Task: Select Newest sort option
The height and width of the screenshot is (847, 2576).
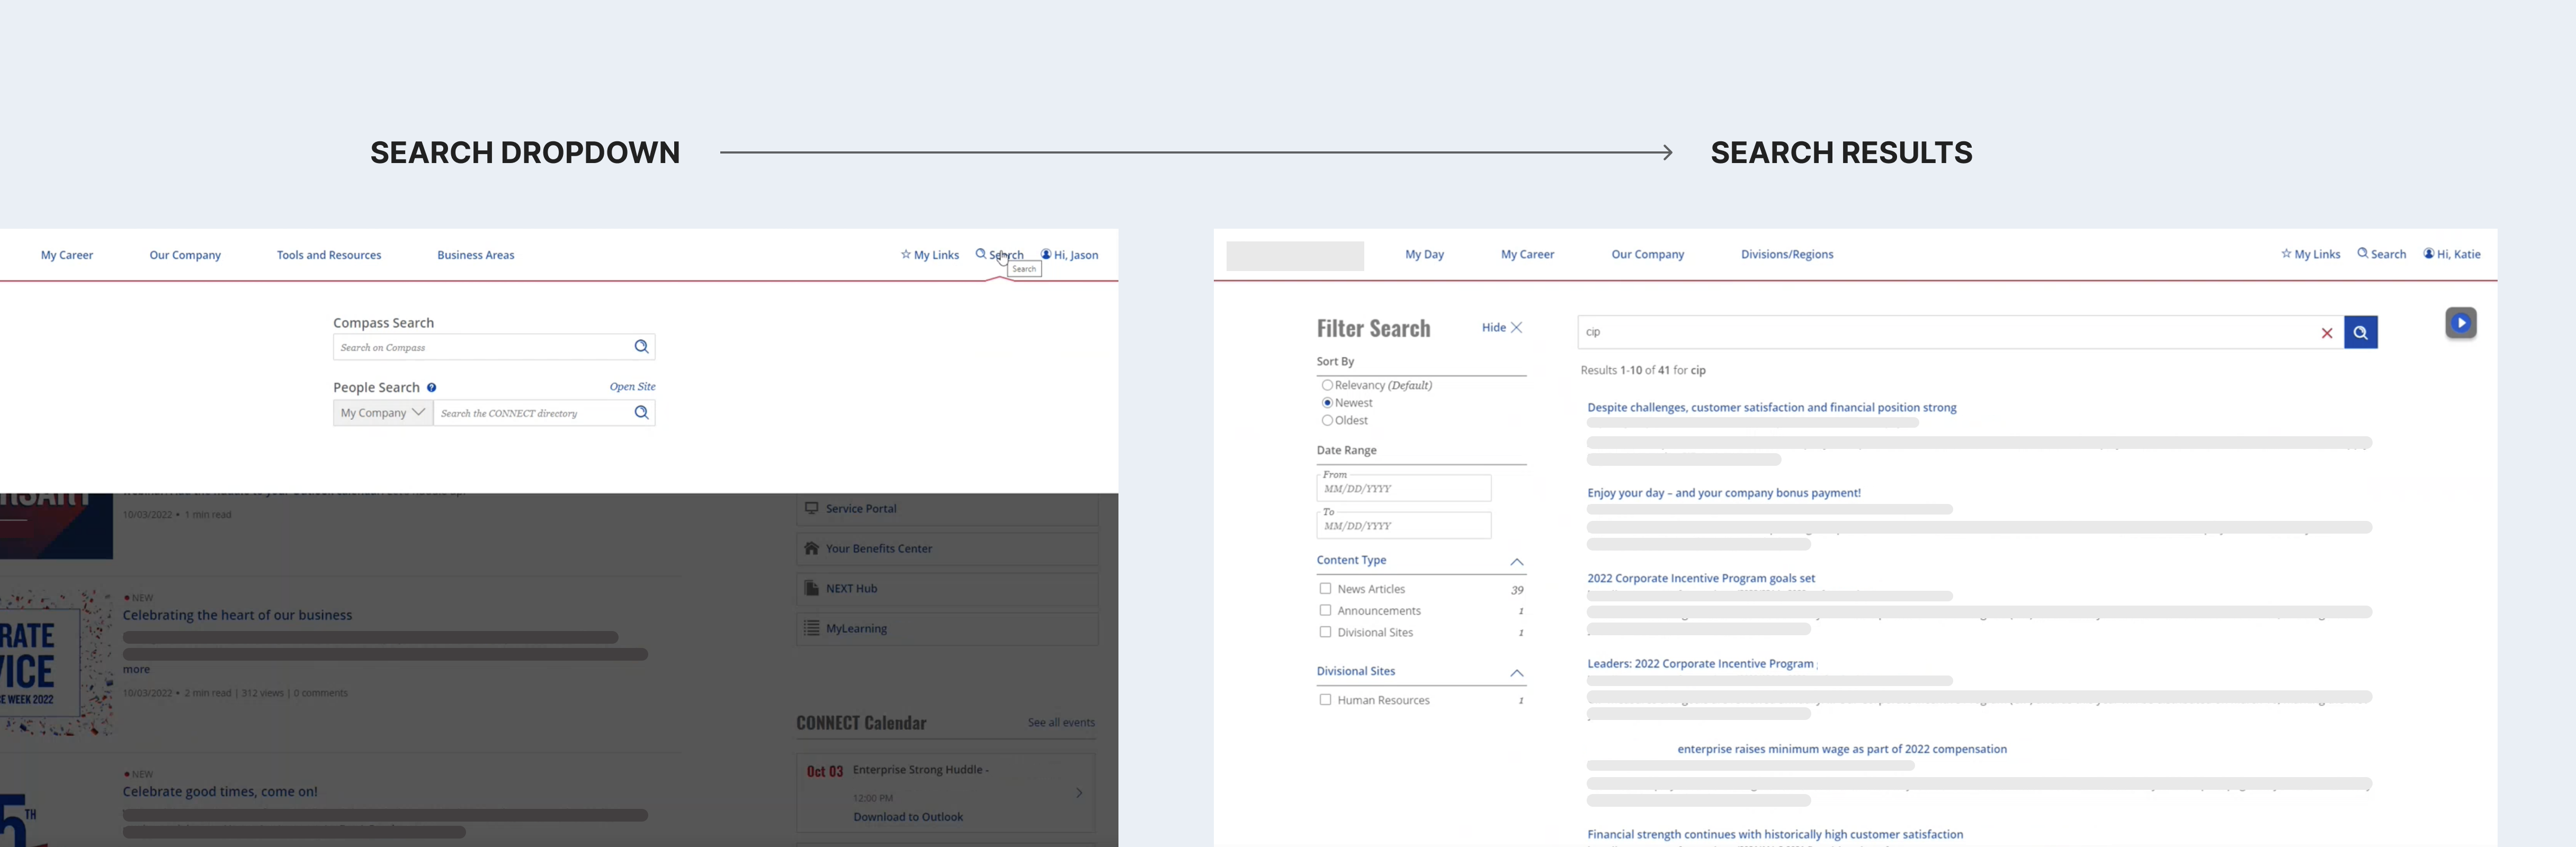Action: tap(1327, 403)
